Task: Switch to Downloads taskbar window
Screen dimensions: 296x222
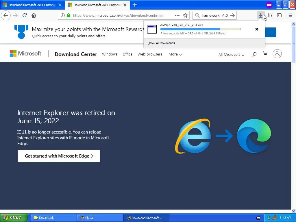Action: coord(53,218)
